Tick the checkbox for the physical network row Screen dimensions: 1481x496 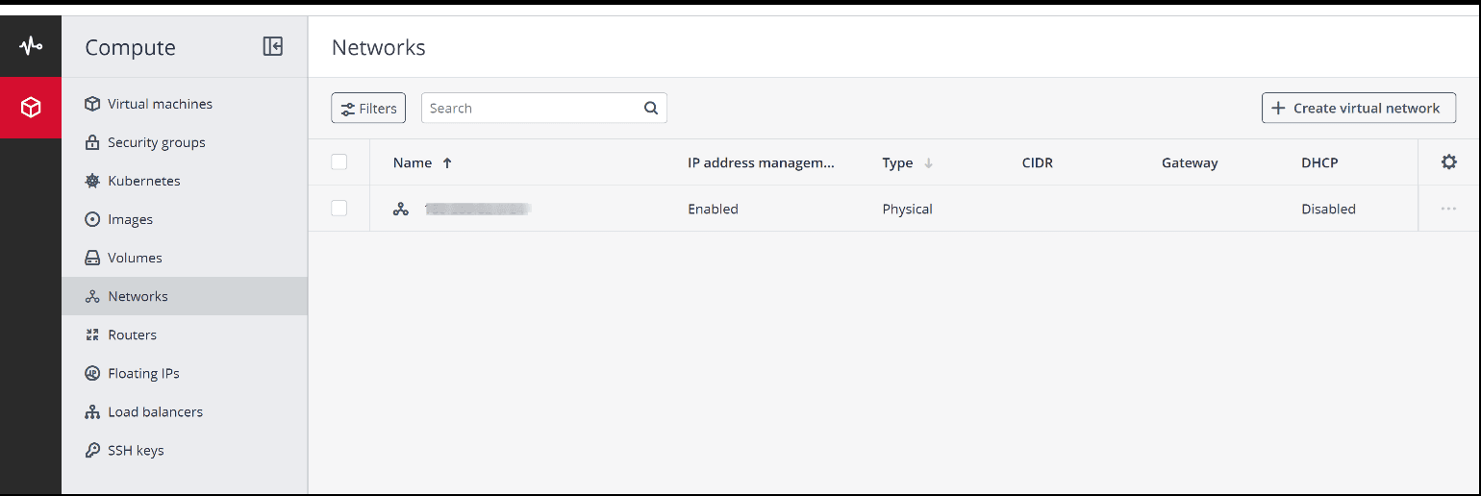click(339, 209)
